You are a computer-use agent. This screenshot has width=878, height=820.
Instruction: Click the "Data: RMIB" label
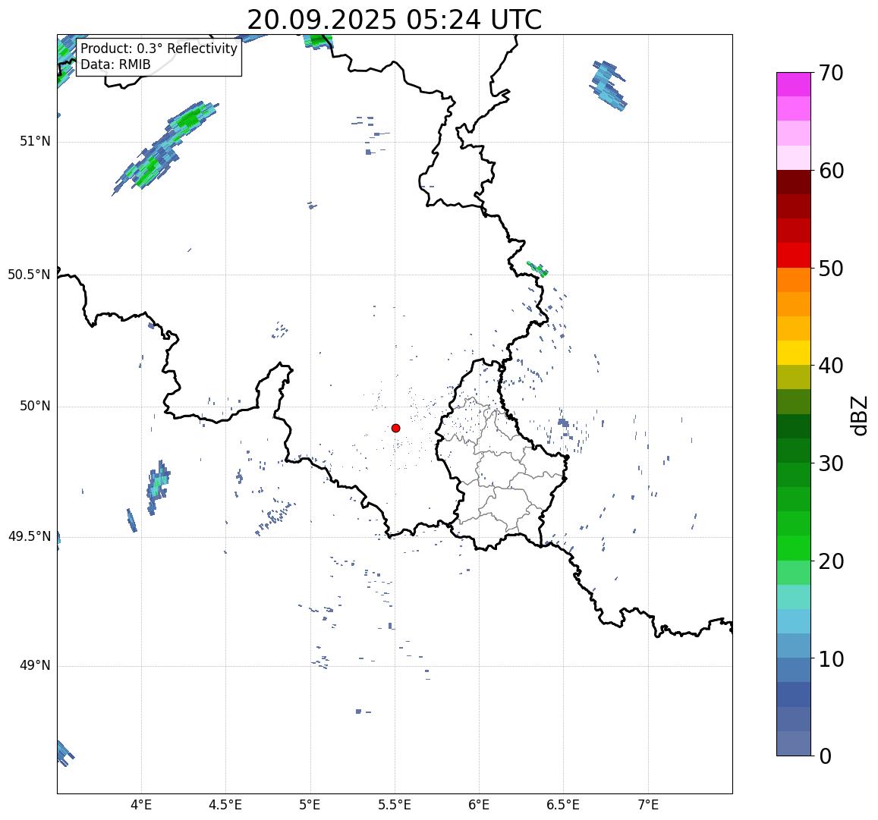[115, 65]
